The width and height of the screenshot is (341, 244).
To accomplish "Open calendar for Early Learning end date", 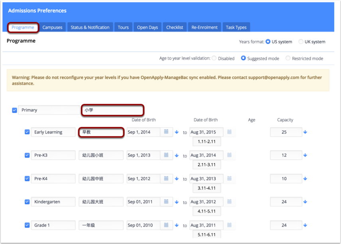I will coord(229,132).
